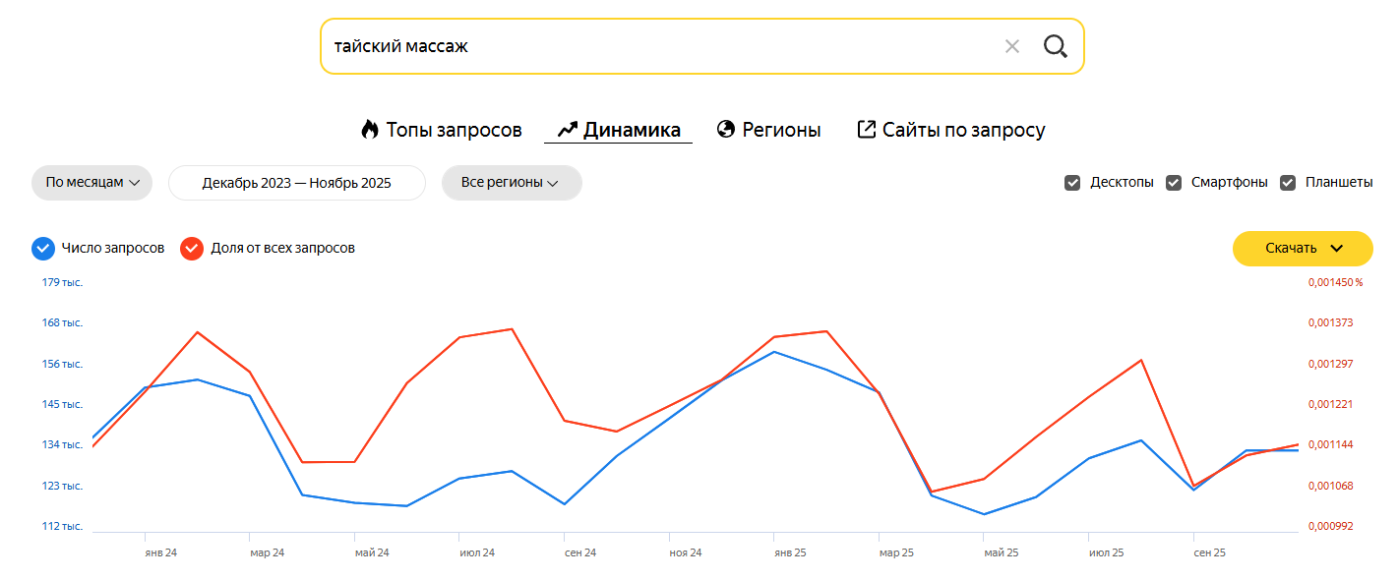Clear the search query with the X icon

pos(1011,46)
